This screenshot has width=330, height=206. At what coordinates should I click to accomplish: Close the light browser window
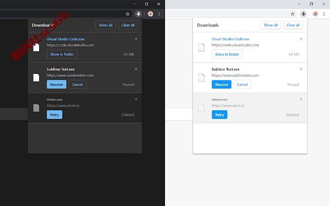tap(324, 4)
